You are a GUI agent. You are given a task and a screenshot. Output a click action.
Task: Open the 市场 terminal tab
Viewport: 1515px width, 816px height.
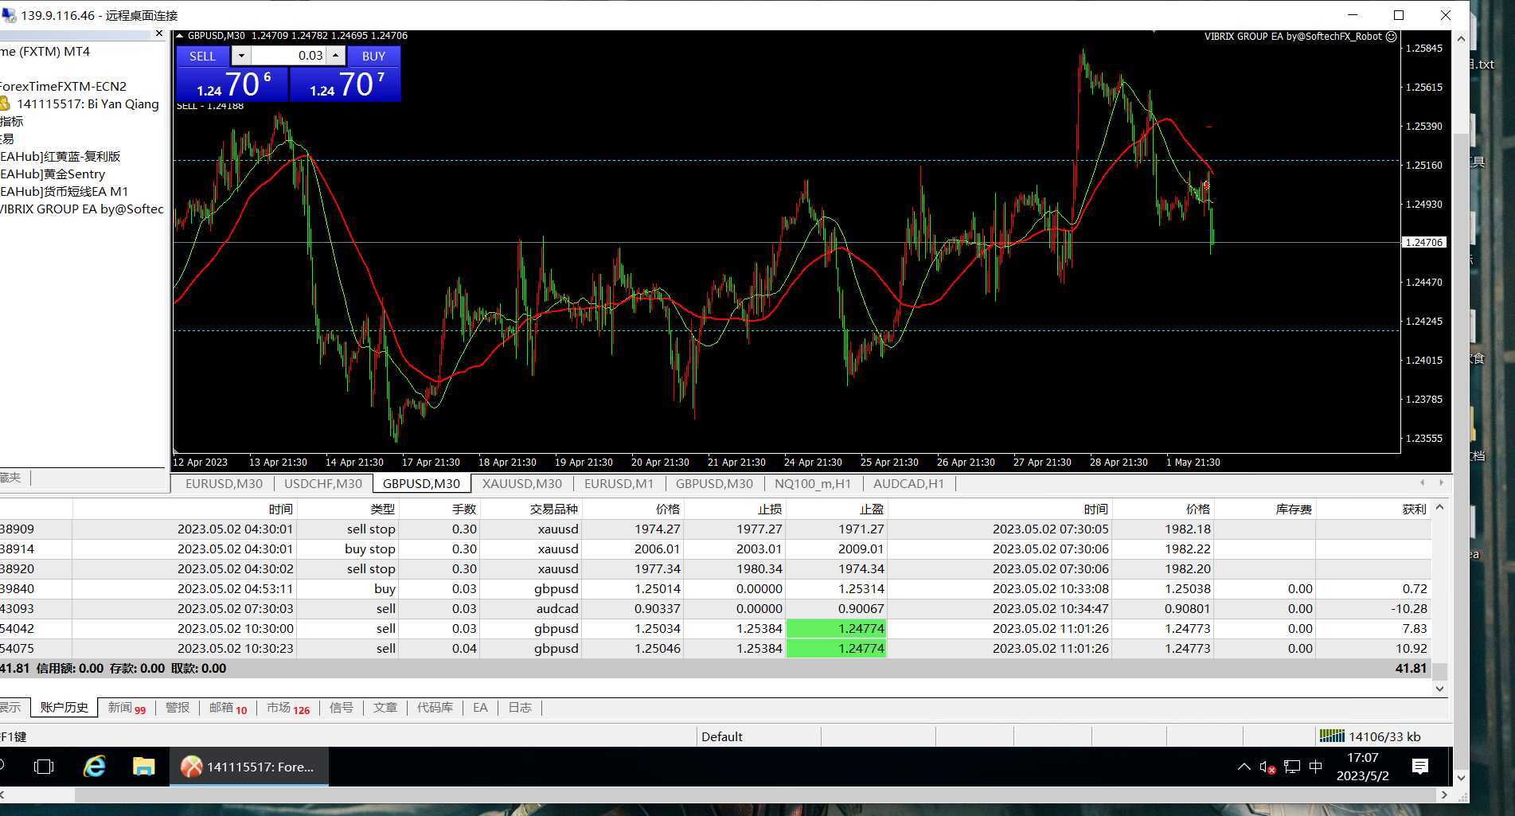click(288, 708)
